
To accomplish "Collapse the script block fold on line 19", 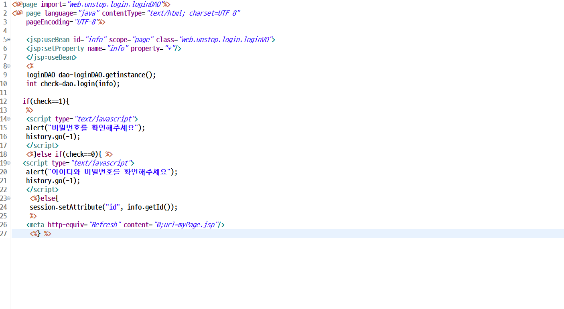I will pyautogui.click(x=9, y=163).
